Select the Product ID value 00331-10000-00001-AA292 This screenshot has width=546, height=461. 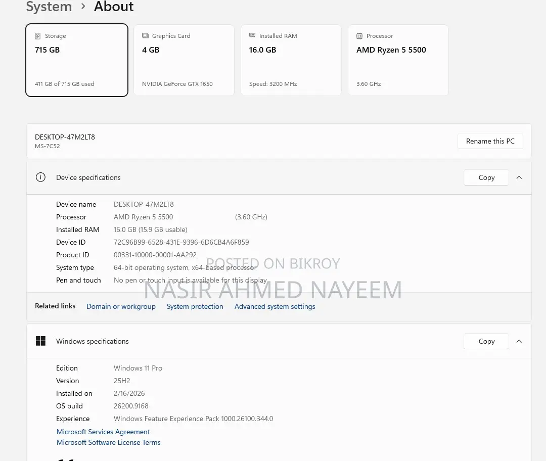coord(155,255)
